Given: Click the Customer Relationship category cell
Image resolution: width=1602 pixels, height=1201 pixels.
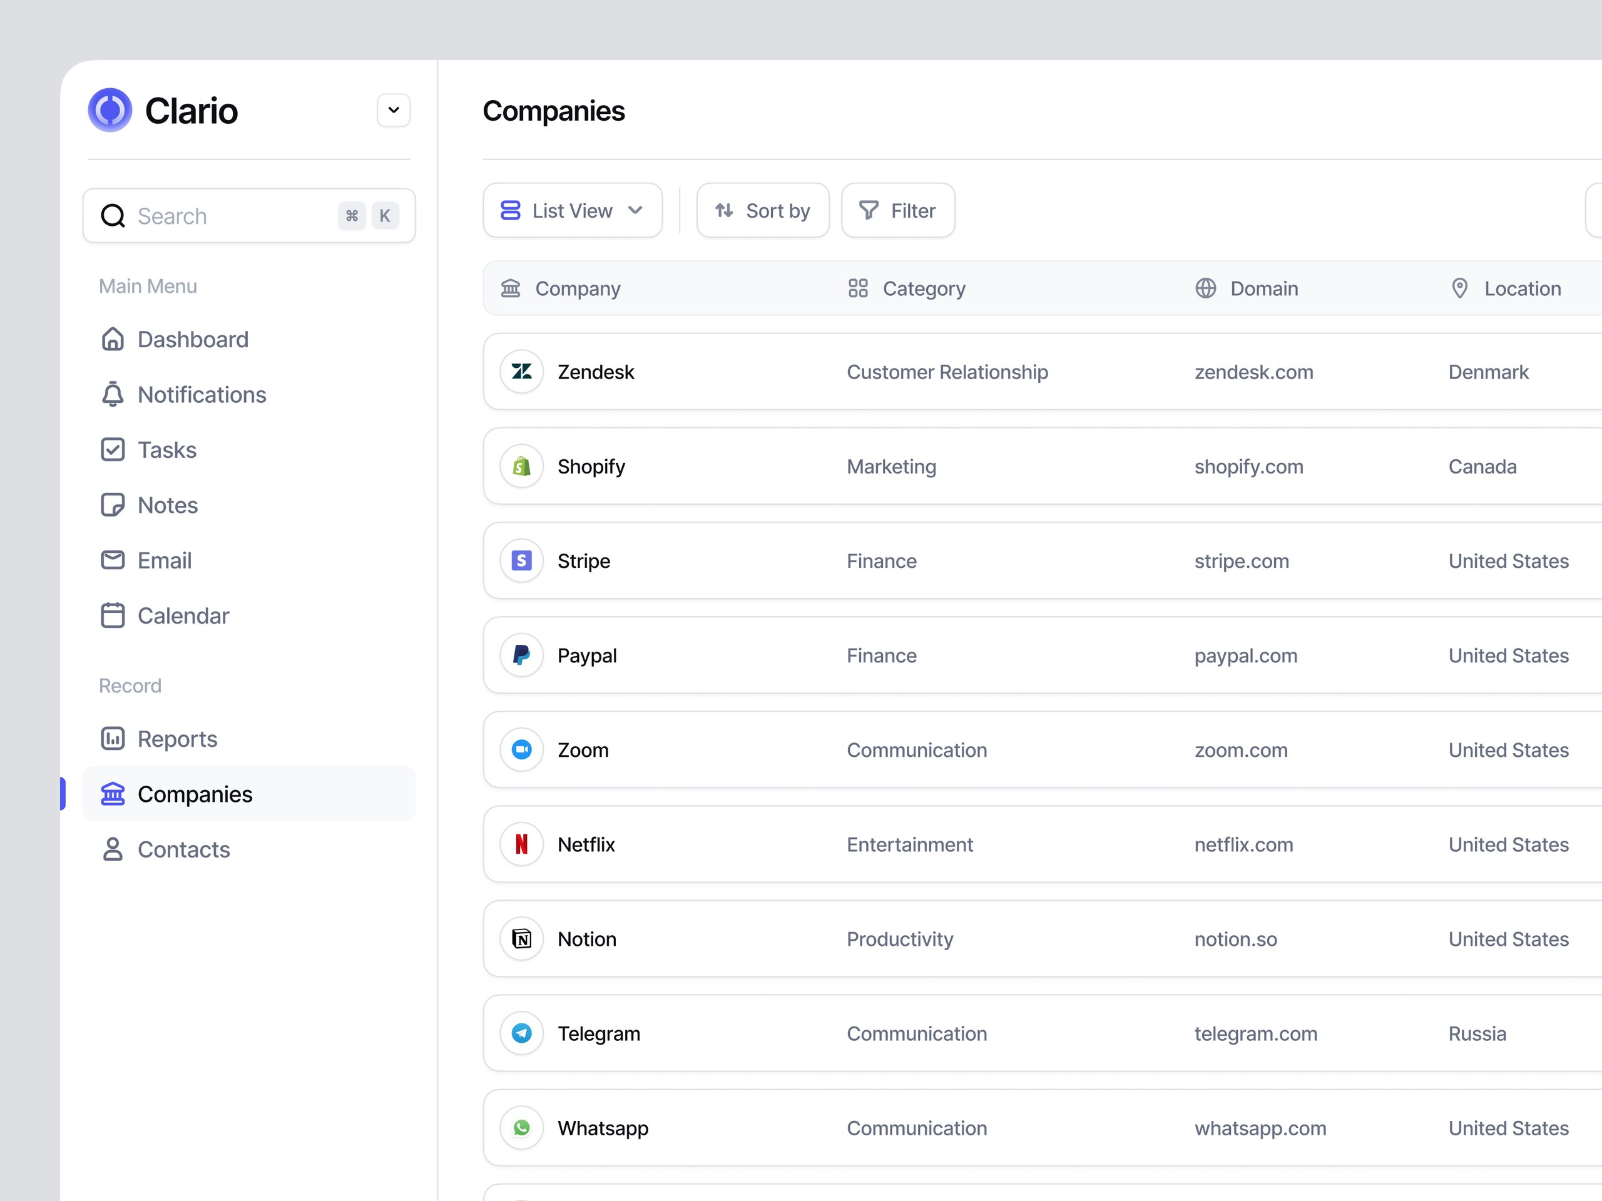Looking at the screenshot, I should click(947, 372).
